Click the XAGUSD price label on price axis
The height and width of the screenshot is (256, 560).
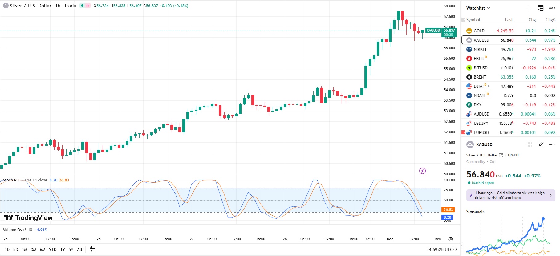pyautogui.click(x=433, y=30)
